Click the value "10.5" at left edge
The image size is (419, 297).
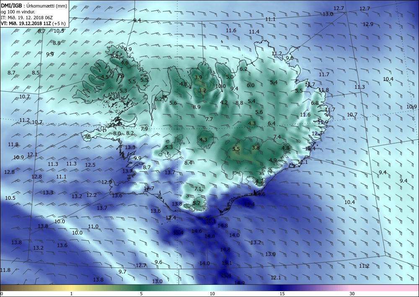pyautogui.click(x=10, y=198)
